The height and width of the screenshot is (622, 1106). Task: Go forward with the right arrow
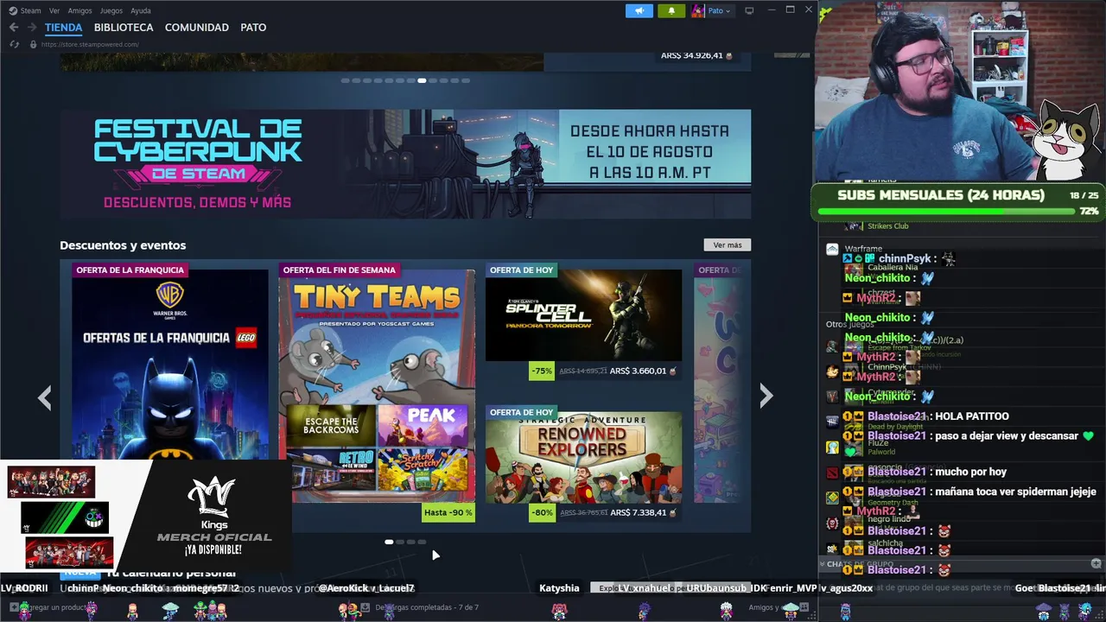[x=32, y=28]
